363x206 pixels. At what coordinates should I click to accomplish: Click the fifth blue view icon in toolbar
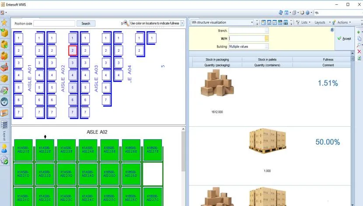click(286, 22)
